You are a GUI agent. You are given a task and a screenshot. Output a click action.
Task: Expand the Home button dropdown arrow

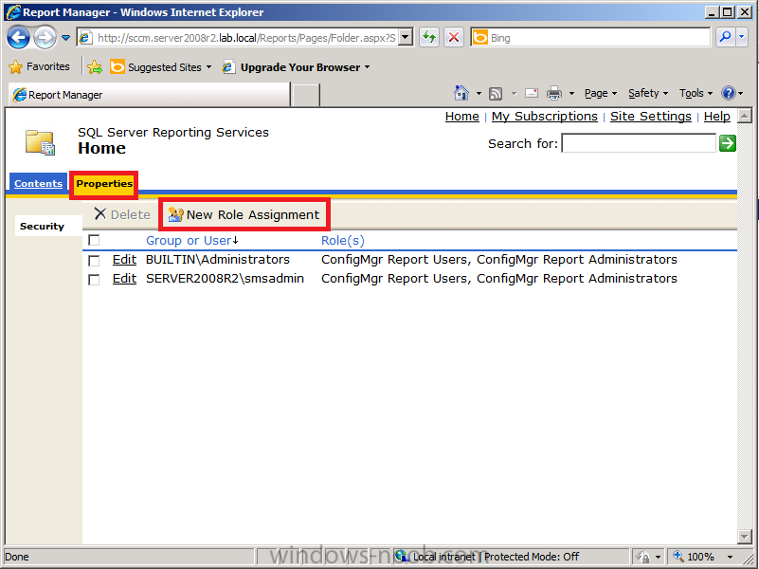479,94
